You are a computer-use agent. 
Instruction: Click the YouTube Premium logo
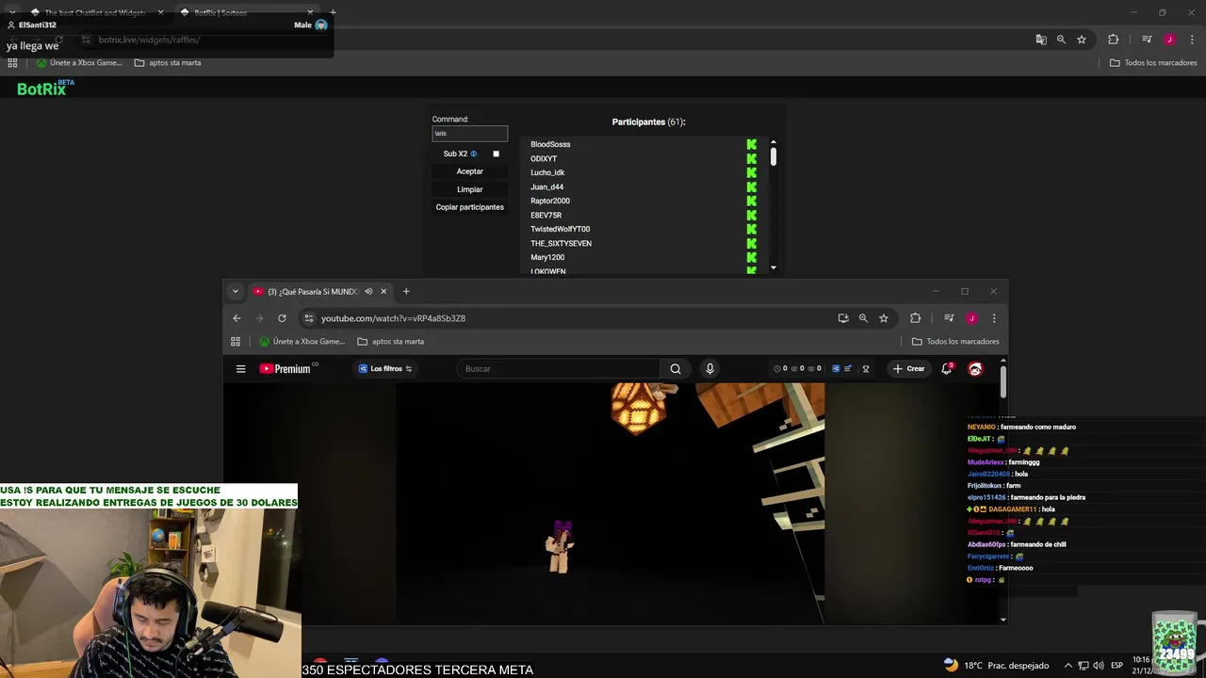(285, 369)
